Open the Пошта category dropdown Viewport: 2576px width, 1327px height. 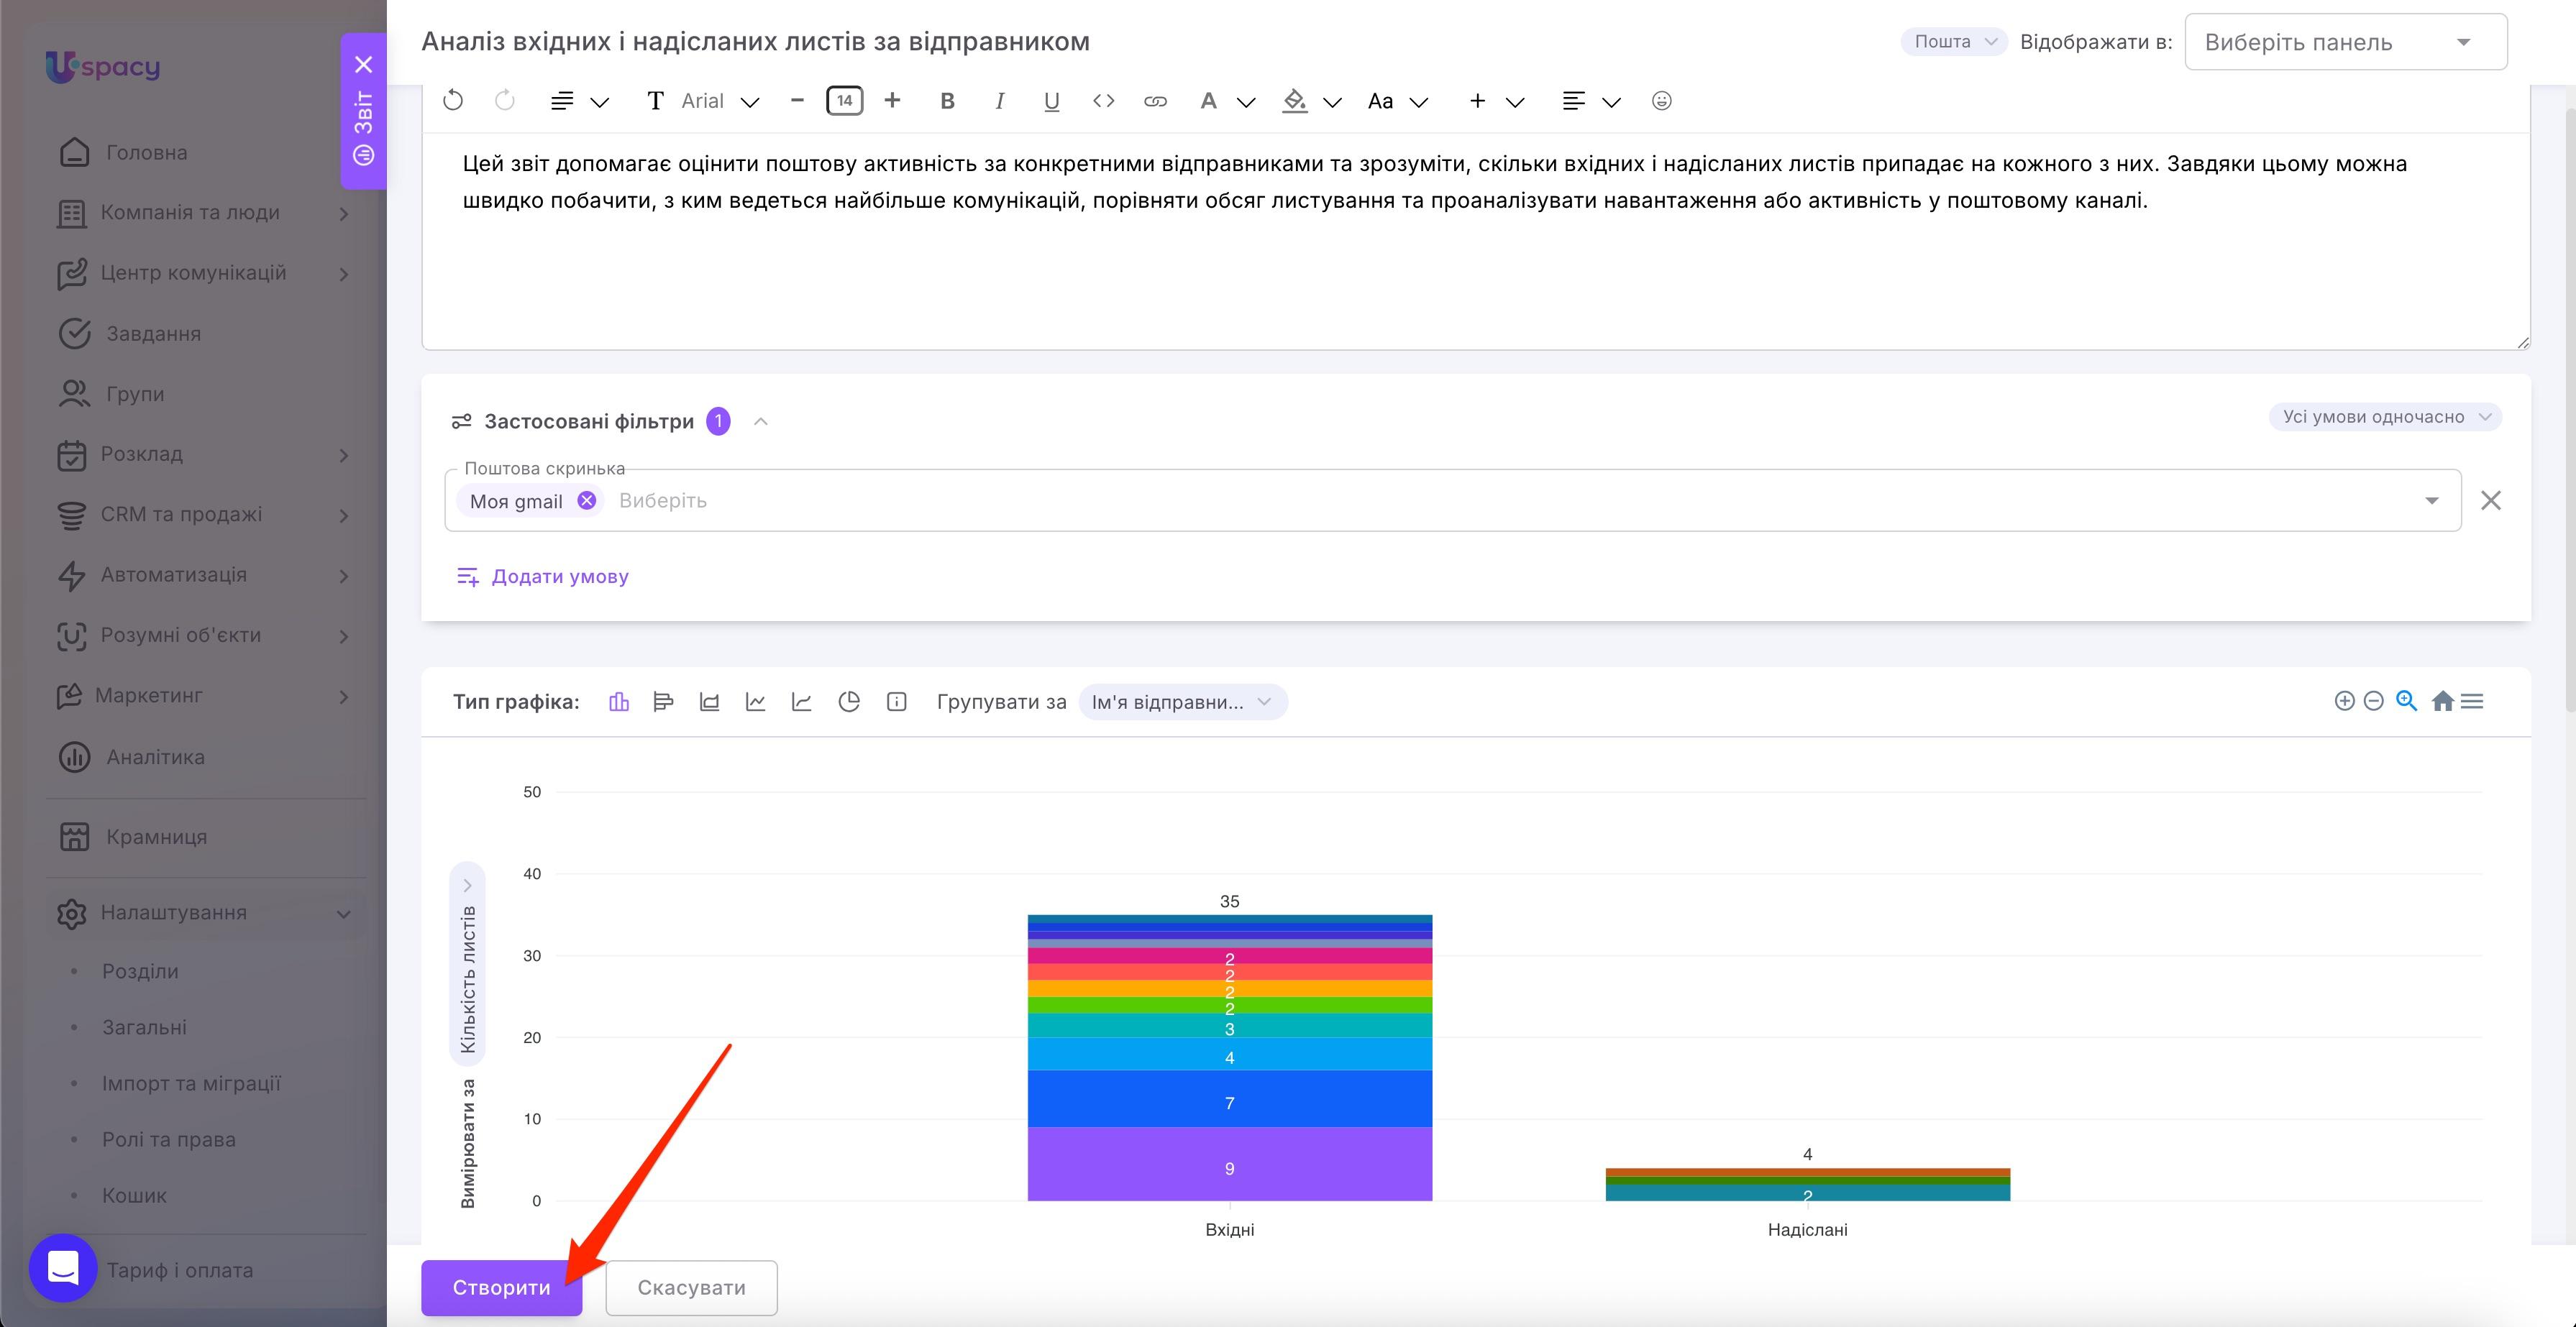1954,41
